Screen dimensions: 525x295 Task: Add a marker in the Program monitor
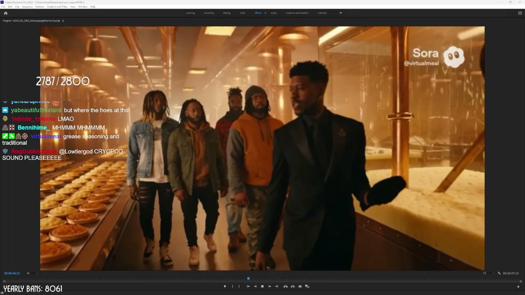point(225,286)
